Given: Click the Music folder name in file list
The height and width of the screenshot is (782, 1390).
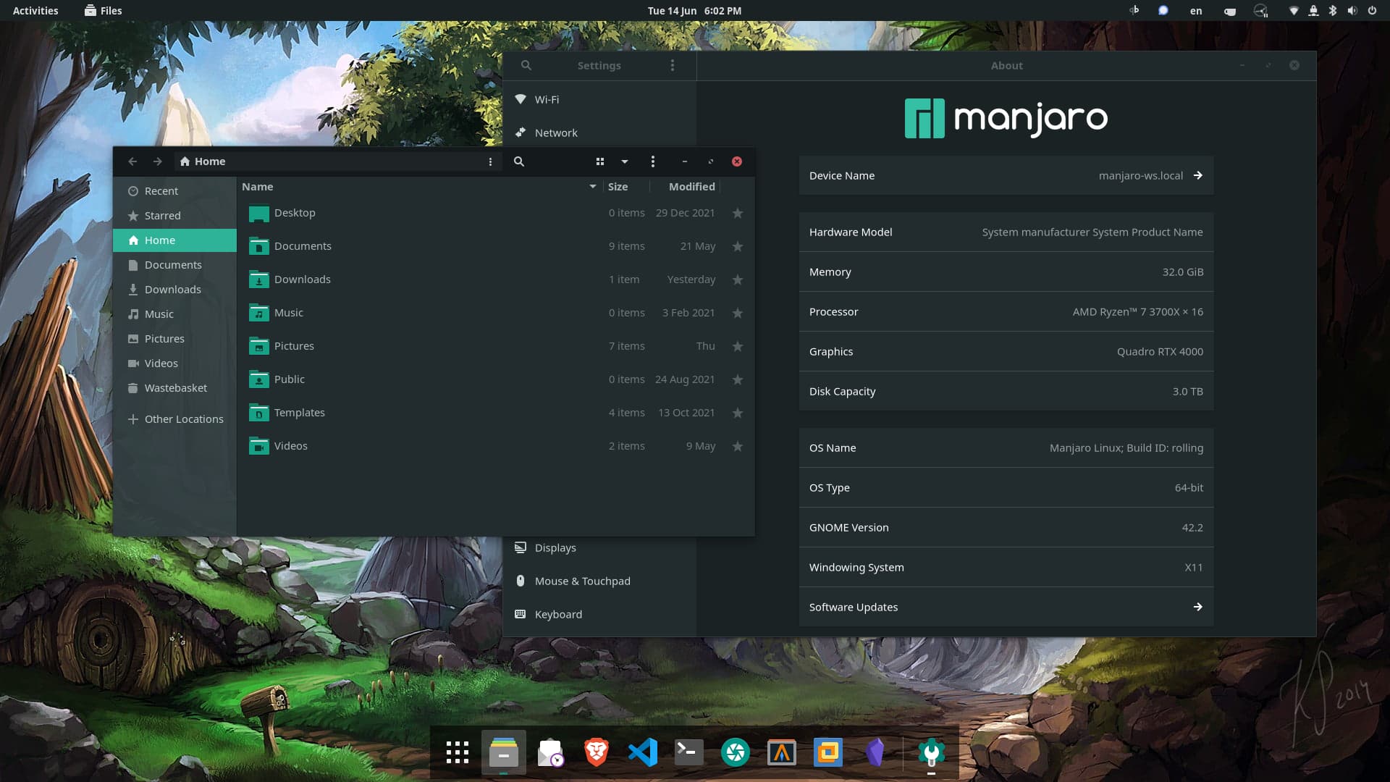Looking at the screenshot, I should point(289,313).
